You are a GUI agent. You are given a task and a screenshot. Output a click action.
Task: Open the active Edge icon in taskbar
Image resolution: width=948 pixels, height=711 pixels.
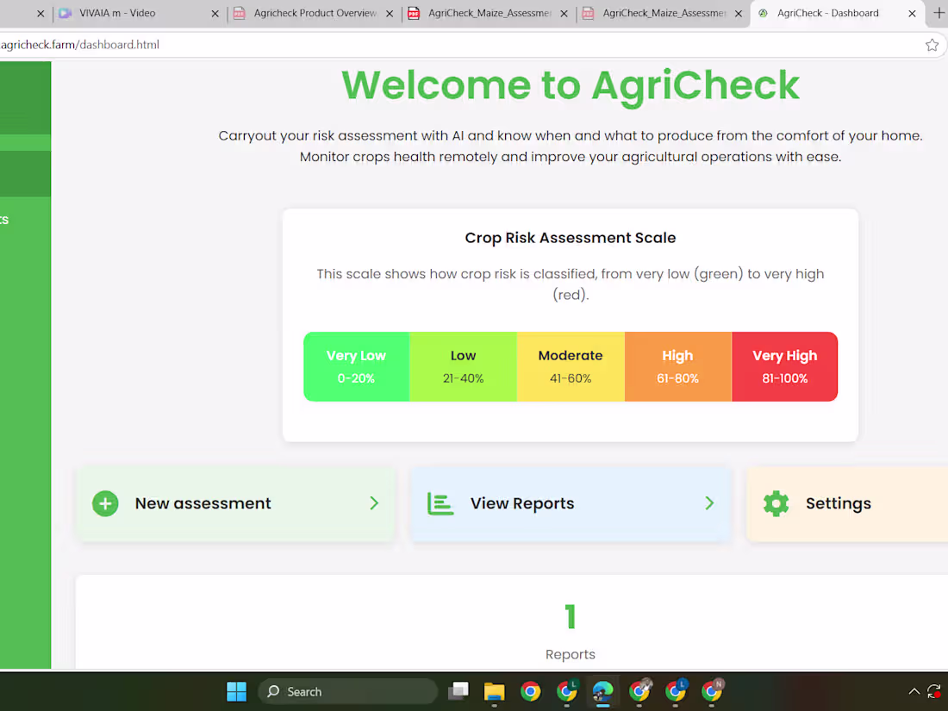(x=602, y=691)
